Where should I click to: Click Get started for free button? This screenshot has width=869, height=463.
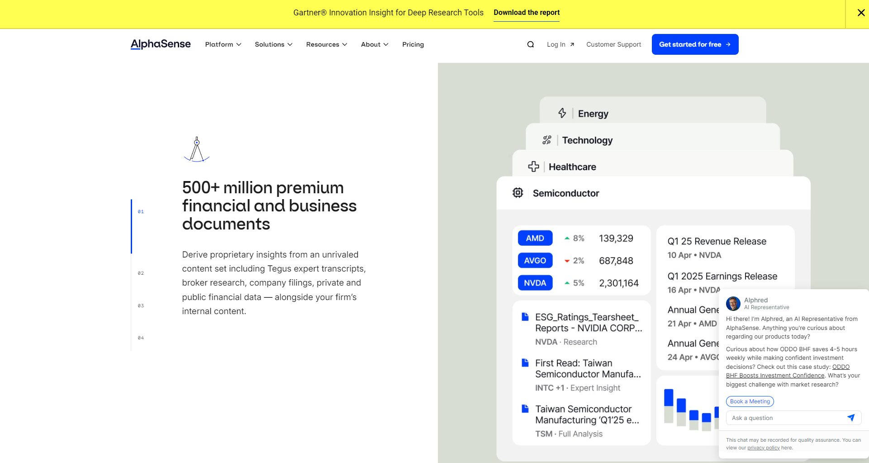(694, 44)
